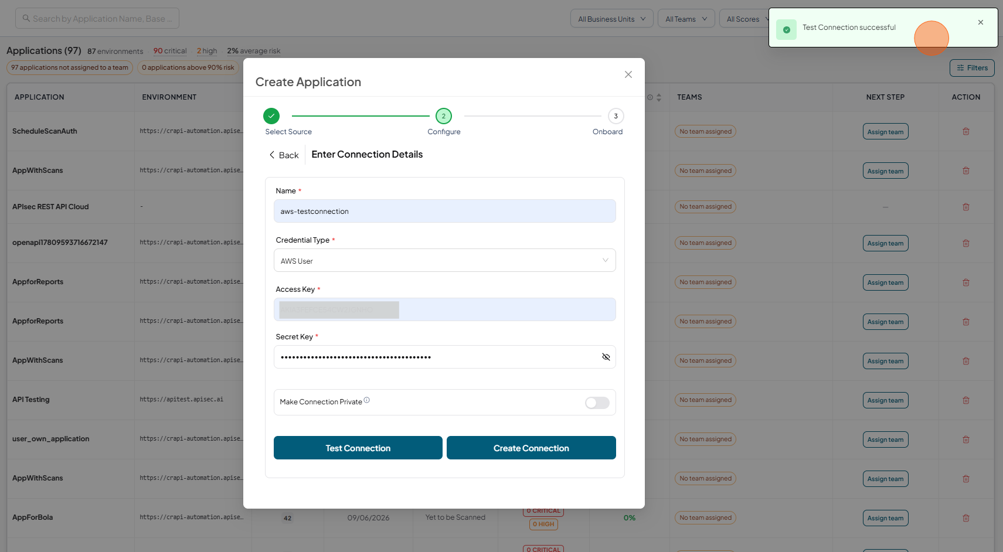Show the Secret Key using eye icon
The image size is (1003, 552).
pyautogui.click(x=606, y=357)
